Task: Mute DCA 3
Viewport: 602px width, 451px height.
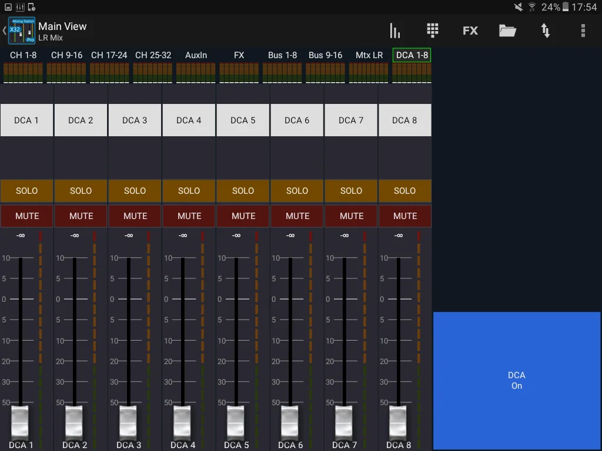Action: pos(135,216)
